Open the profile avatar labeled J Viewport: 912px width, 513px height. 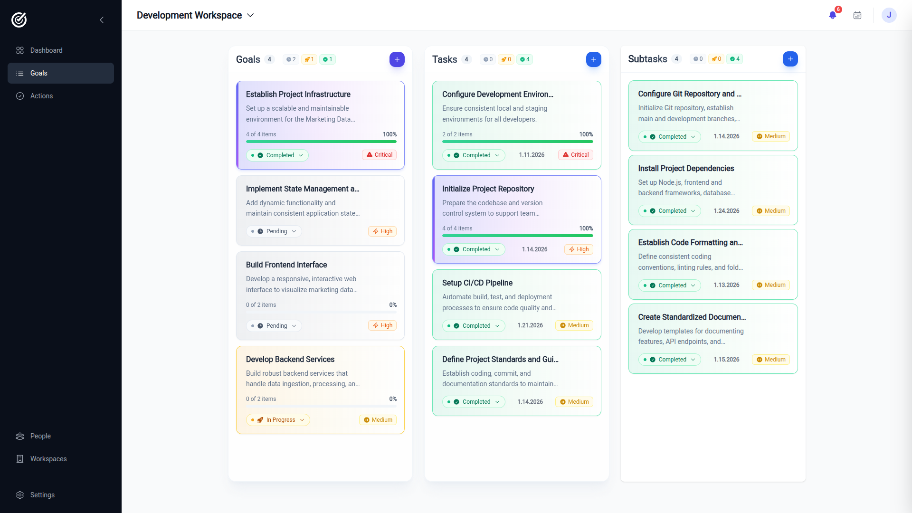point(889,15)
